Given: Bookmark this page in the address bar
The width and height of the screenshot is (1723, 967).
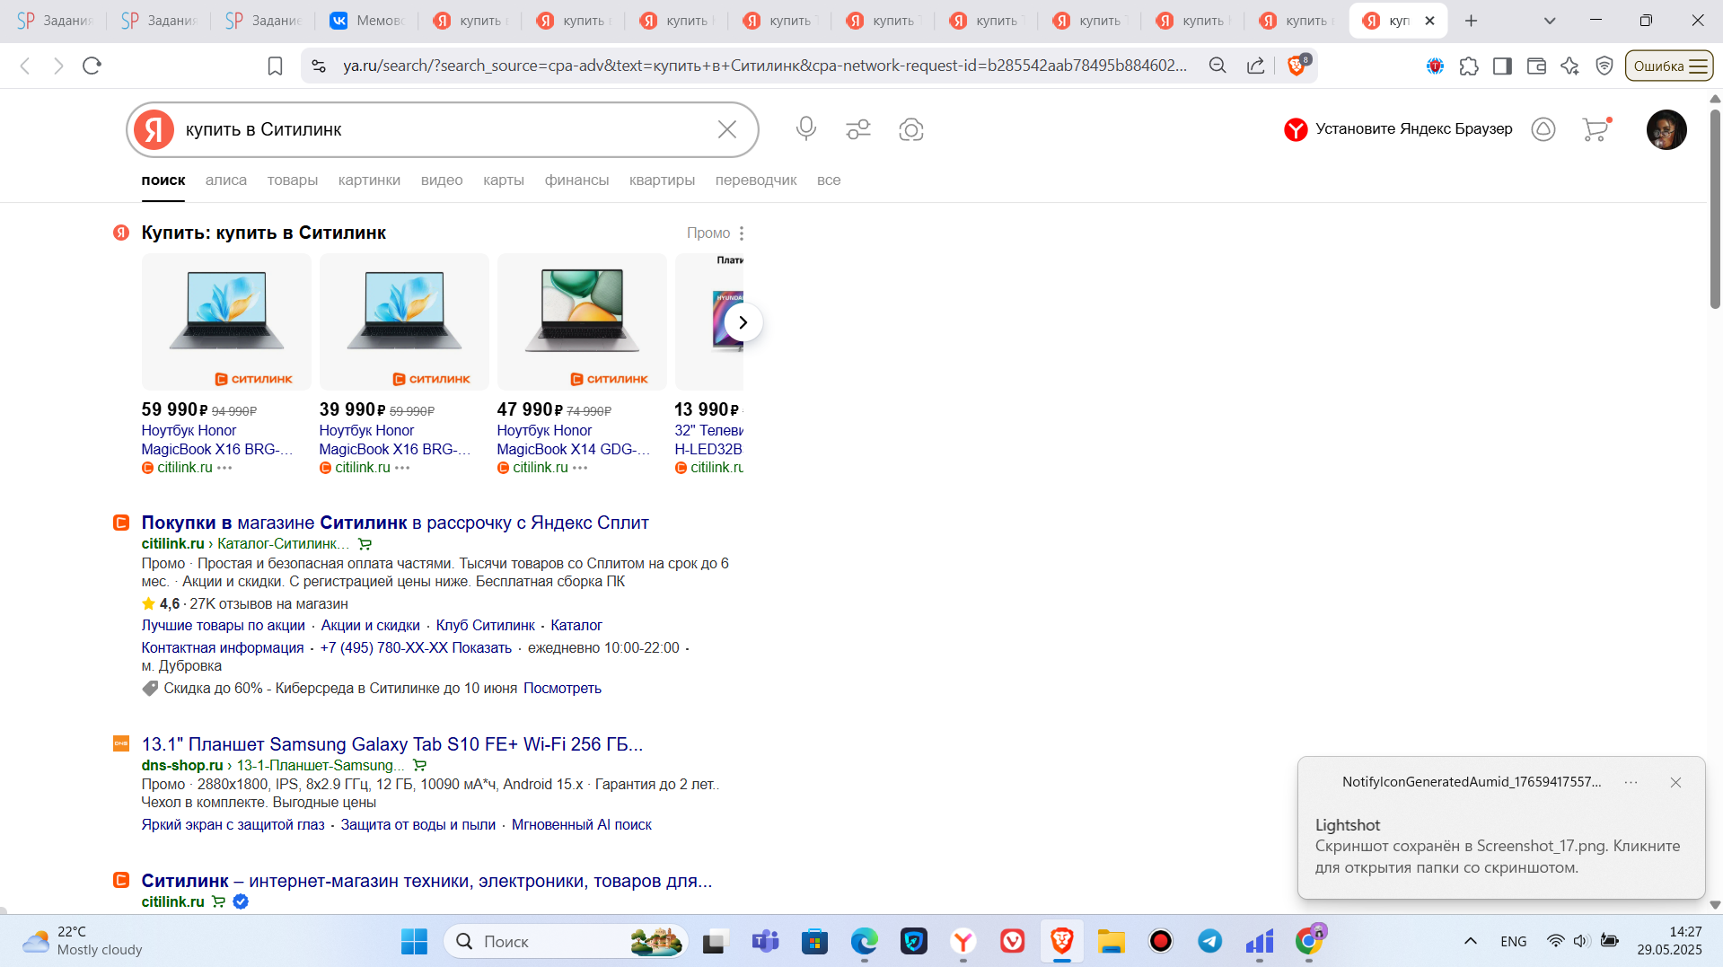Looking at the screenshot, I should pos(276,66).
